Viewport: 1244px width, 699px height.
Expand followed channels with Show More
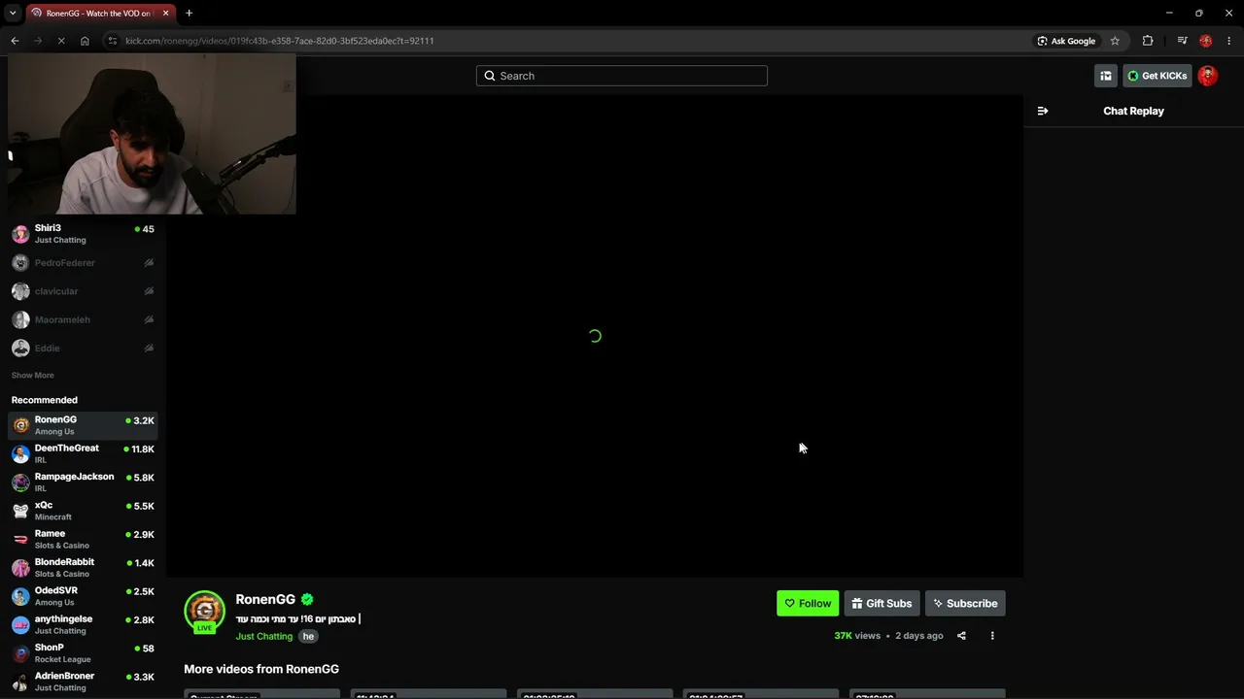tap(32, 376)
